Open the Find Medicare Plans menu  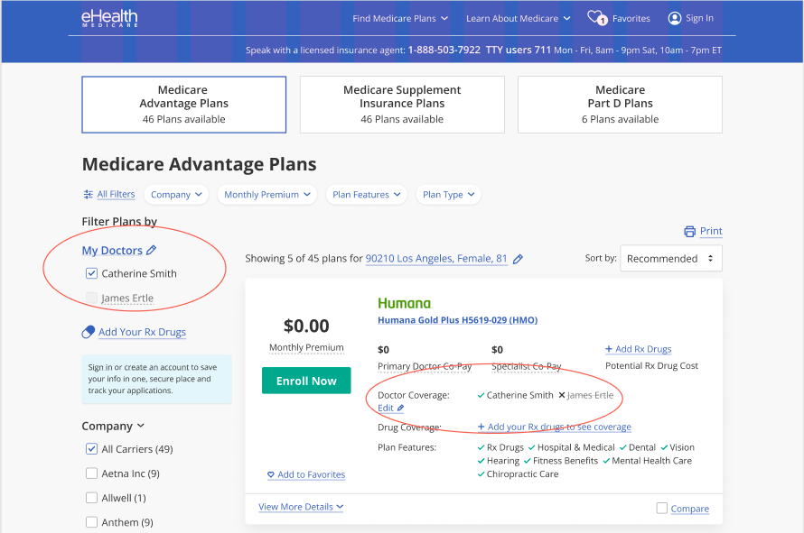tap(400, 18)
